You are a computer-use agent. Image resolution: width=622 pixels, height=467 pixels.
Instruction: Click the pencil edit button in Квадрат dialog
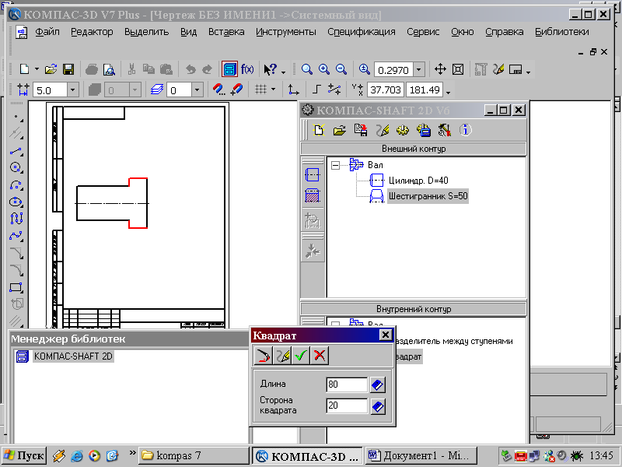(281, 356)
